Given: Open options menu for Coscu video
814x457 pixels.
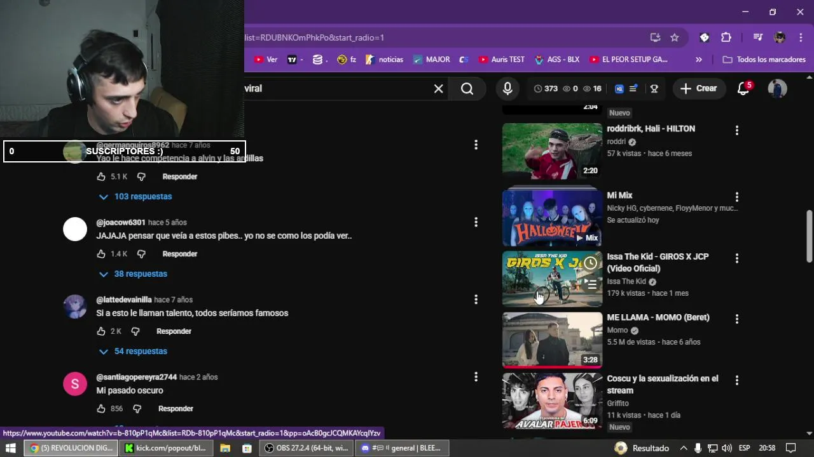Looking at the screenshot, I should [737, 380].
